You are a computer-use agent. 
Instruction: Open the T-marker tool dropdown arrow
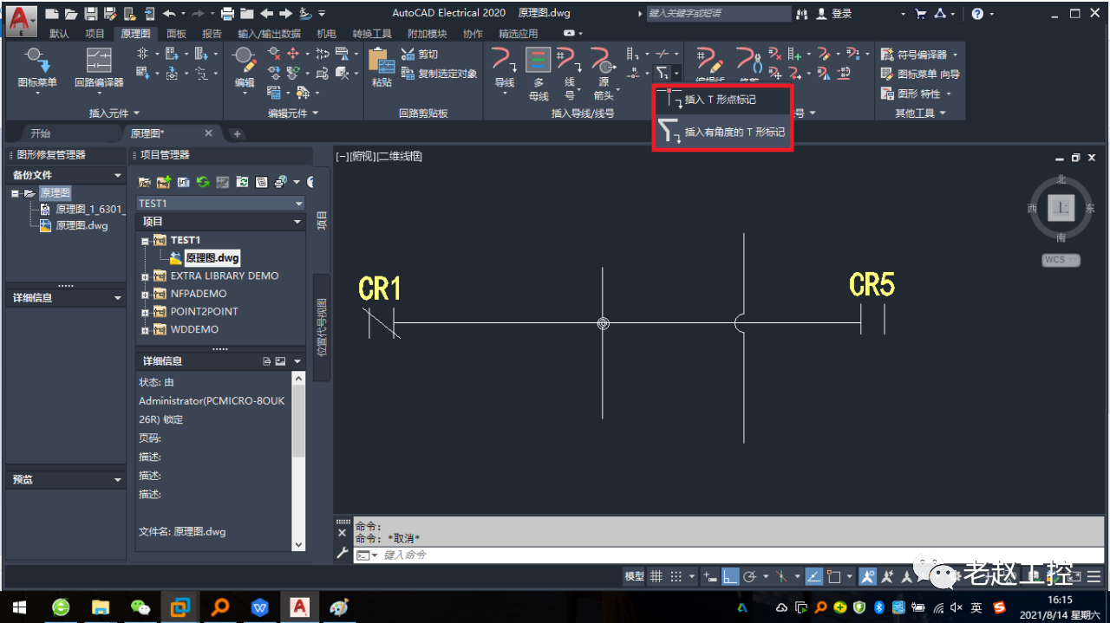click(676, 74)
